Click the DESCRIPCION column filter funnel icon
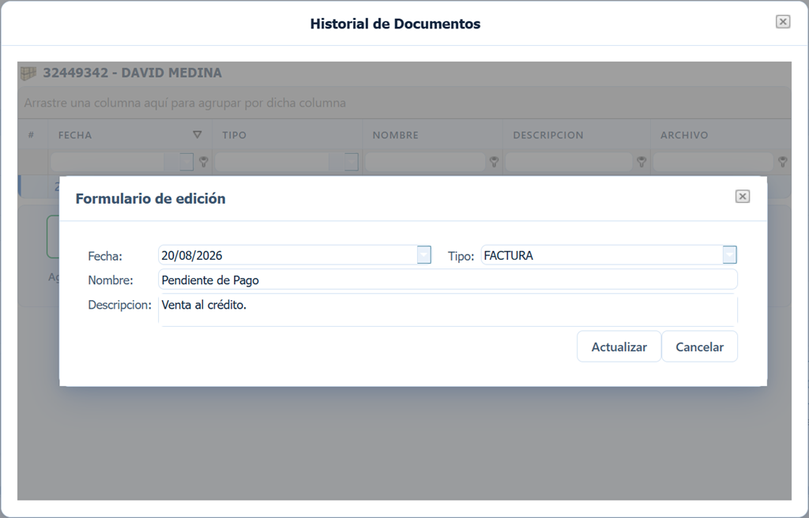809x518 pixels. pyautogui.click(x=642, y=162)
